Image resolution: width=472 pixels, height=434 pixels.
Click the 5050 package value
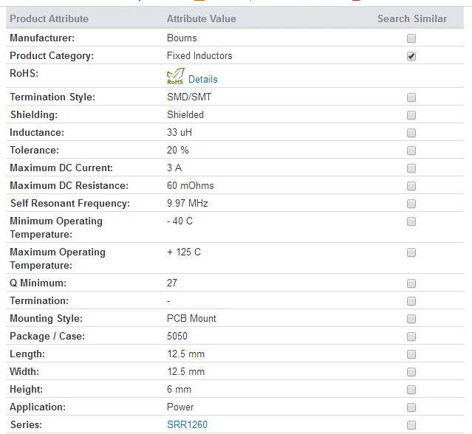point(177,337)
